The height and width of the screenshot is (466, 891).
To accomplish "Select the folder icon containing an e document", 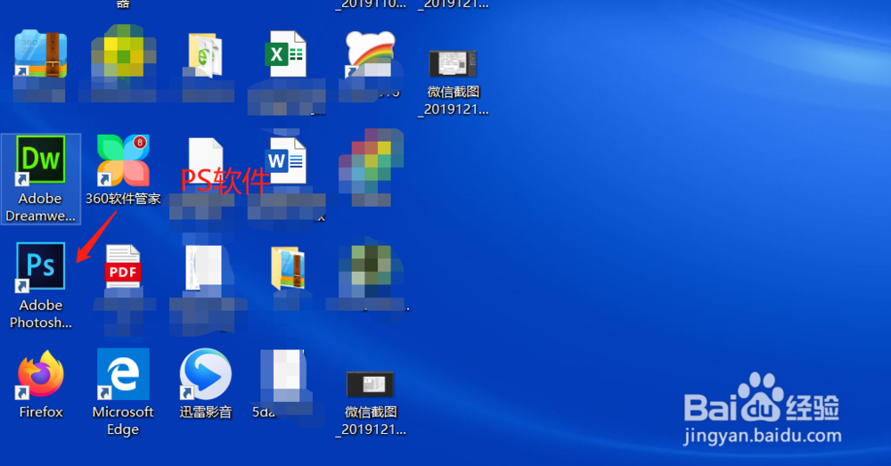I will click(205, 55).
